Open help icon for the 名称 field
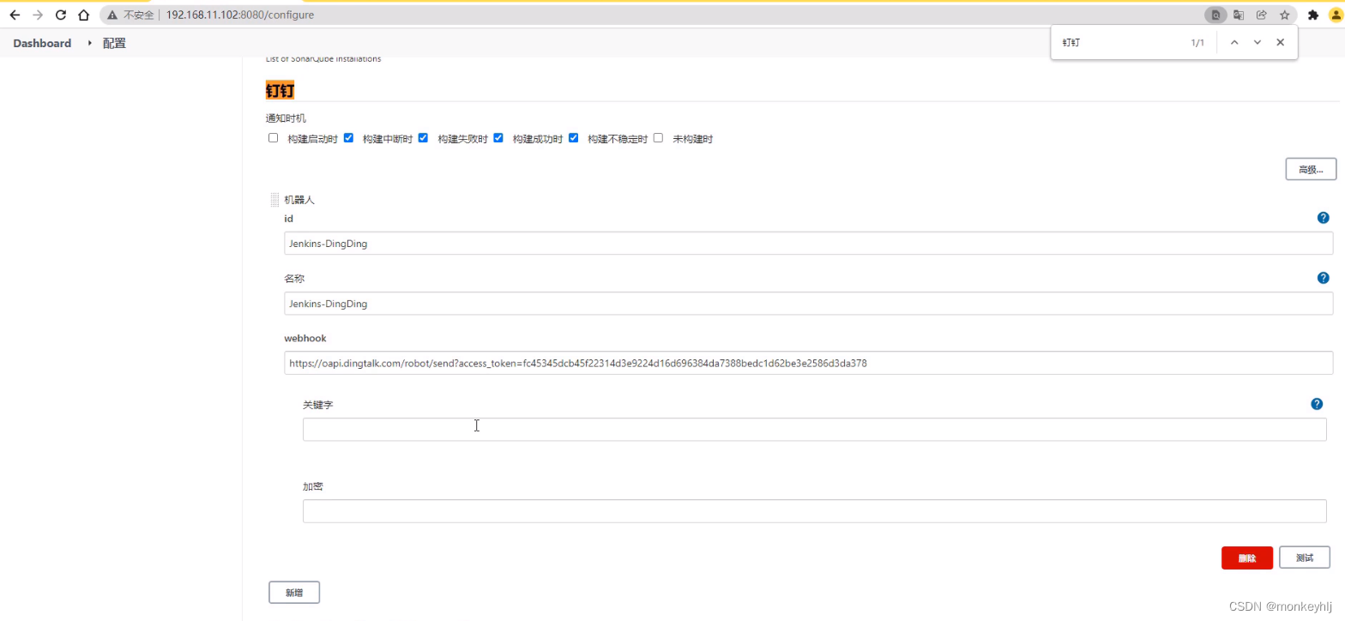Screen dimensions: 1345x621 [1323, 278]
